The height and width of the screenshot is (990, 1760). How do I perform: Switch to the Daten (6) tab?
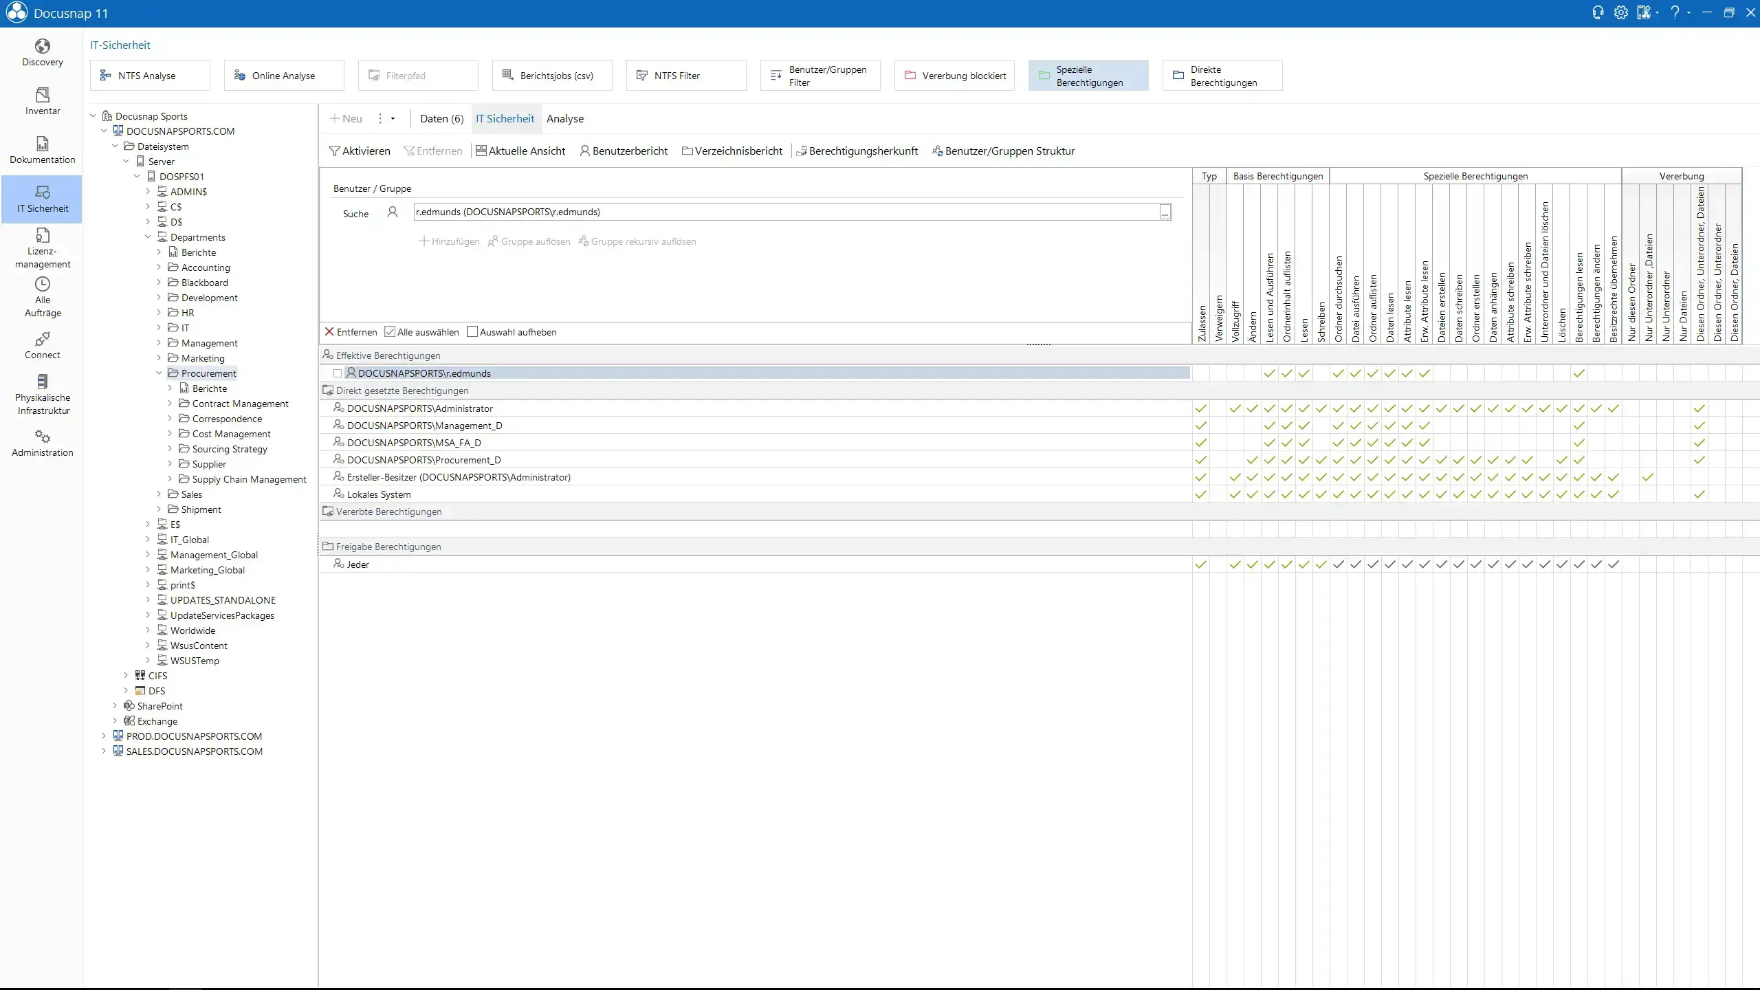point(441,119)
